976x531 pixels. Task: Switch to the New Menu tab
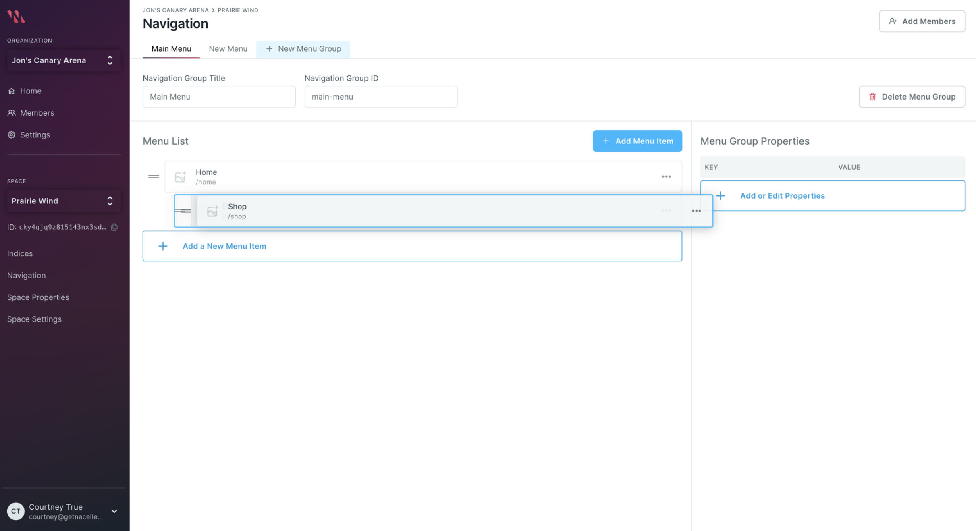point(228,49)
